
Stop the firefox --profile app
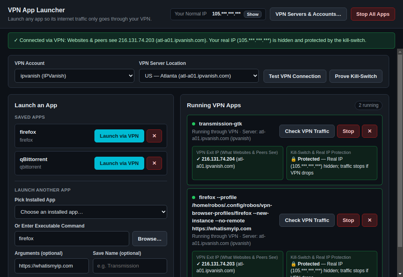[348, 220]
